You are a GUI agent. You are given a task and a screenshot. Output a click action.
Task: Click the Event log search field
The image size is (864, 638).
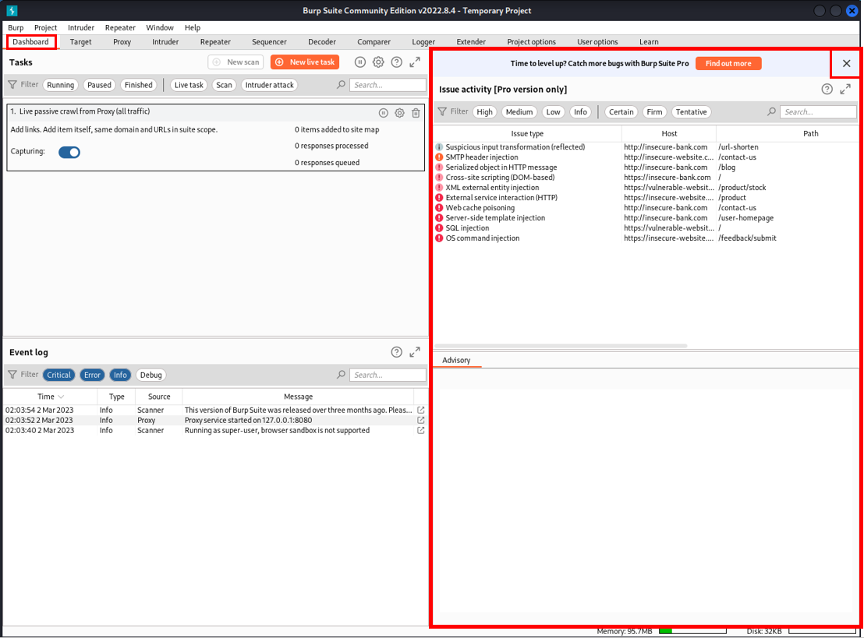click(388, 375)
